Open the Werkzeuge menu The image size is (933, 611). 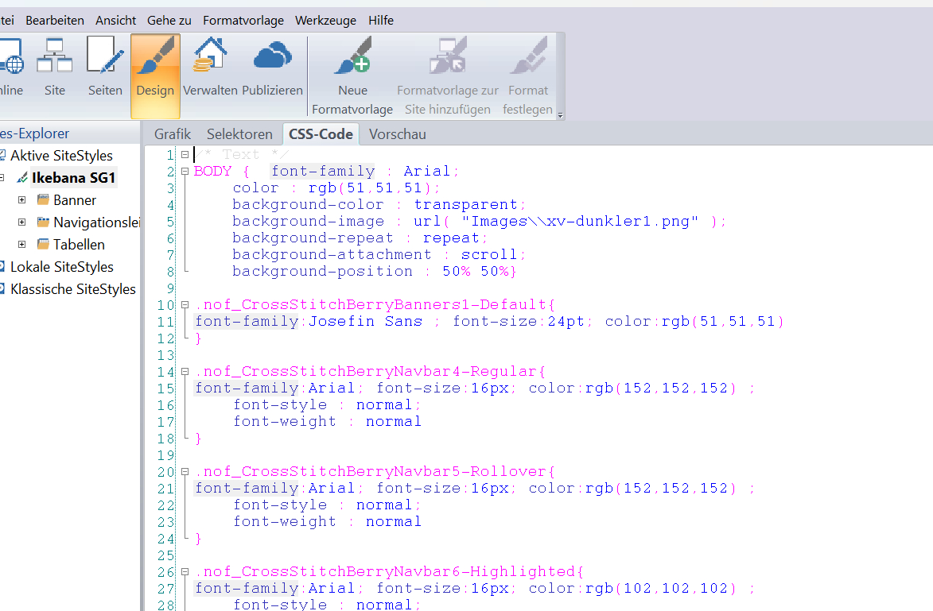[325, 21]
